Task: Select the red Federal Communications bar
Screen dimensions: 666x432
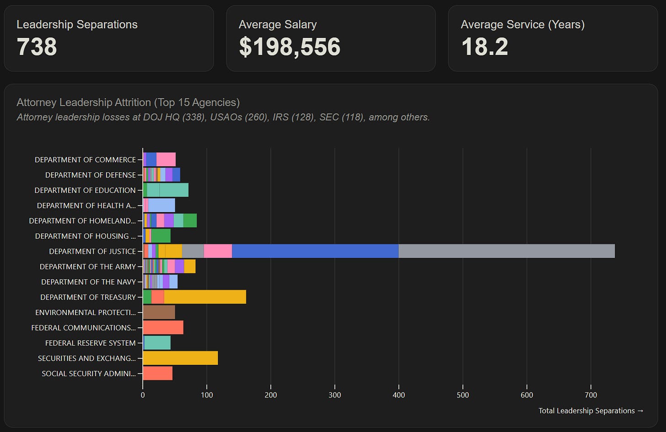Action: click(163, 327)
